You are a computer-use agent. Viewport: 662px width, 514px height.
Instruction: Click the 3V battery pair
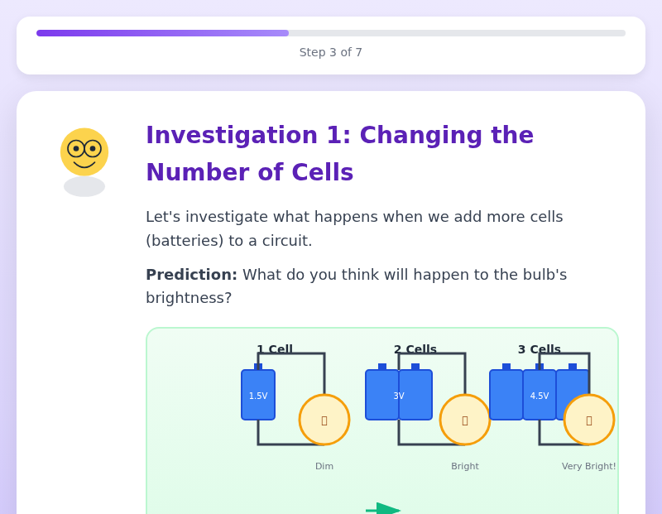(x=399, y=395)
